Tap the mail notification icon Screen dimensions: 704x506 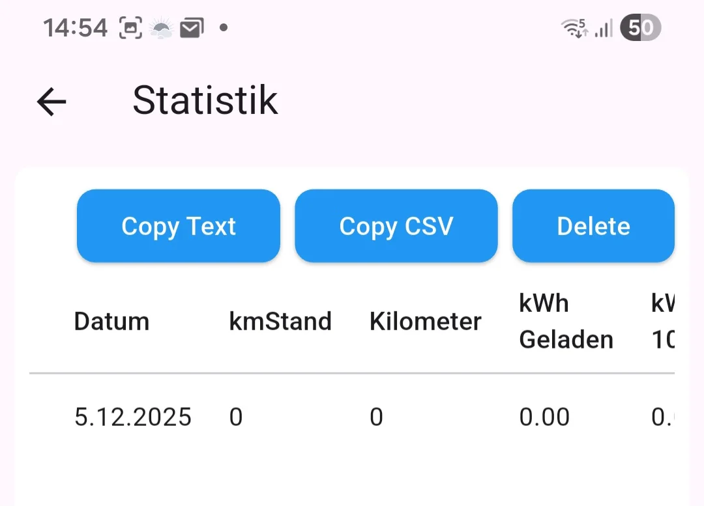192,28
